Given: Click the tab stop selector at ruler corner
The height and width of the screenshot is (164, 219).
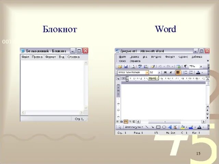Looking at the screenshot, I should point(118,78).
